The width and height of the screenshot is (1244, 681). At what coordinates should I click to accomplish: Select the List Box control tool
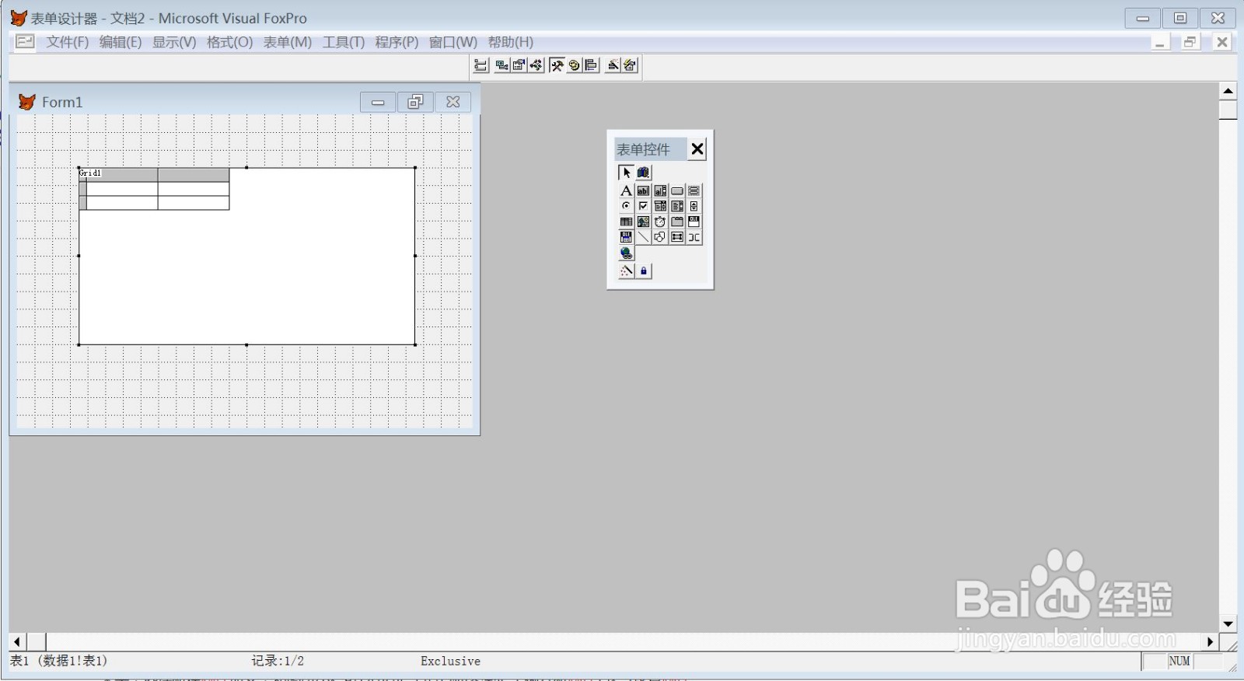pyautogui.click(x=677, y=206)
